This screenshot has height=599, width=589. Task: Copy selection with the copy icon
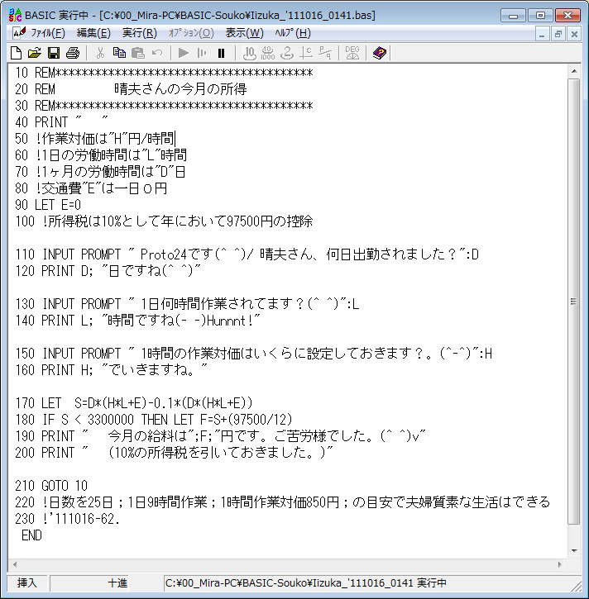[119, 53]
